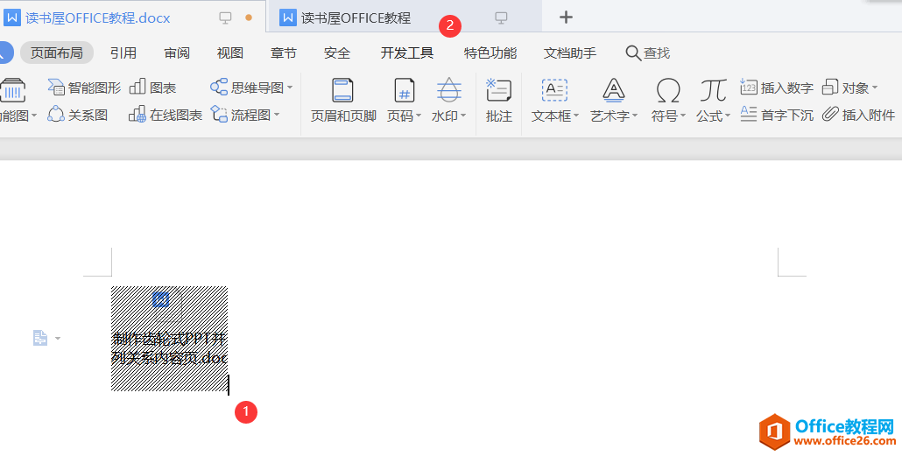Expand the 公式 dropdown arrow

(728, 116)
